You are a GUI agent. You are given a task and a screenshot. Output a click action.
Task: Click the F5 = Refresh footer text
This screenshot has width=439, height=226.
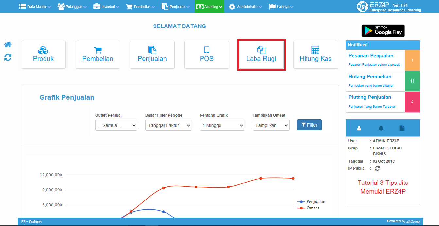pyautogui.click(x=31, y=222)
